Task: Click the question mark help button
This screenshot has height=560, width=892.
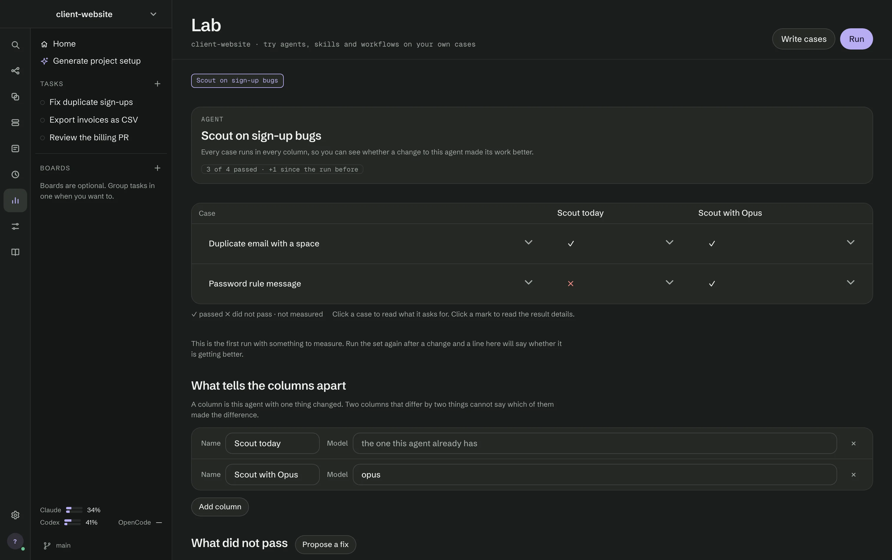Action: [x=15, y=541]
